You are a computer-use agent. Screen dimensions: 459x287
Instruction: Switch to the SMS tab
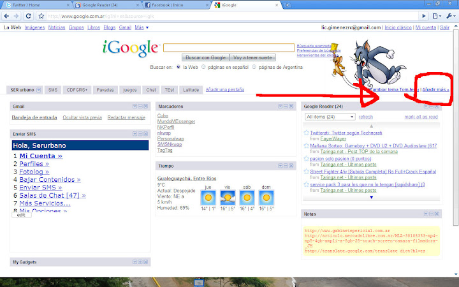[x=53, y=90]
